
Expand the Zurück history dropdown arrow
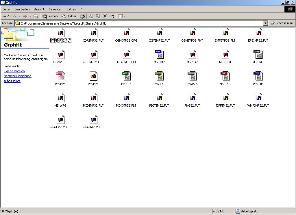[x=20, y=16]
